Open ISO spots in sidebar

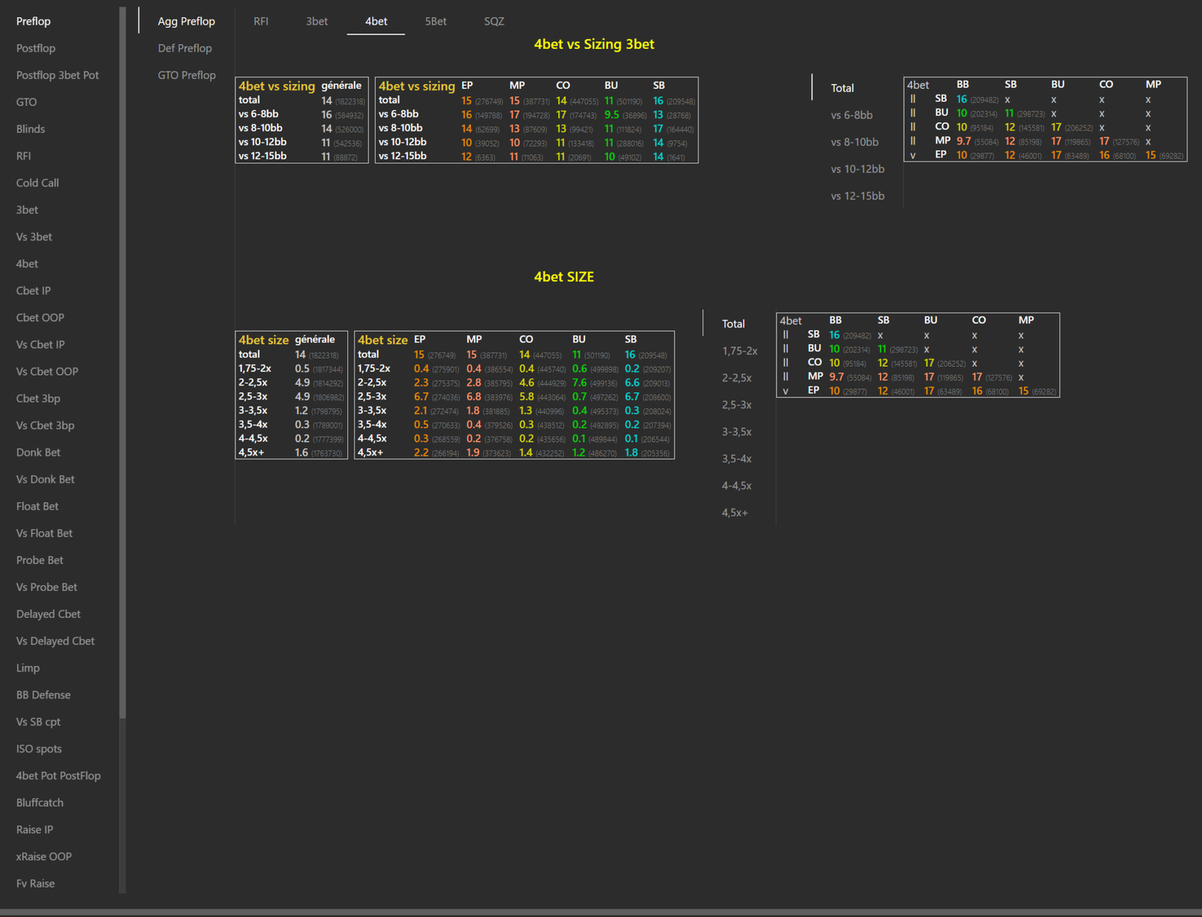[39, 749]
